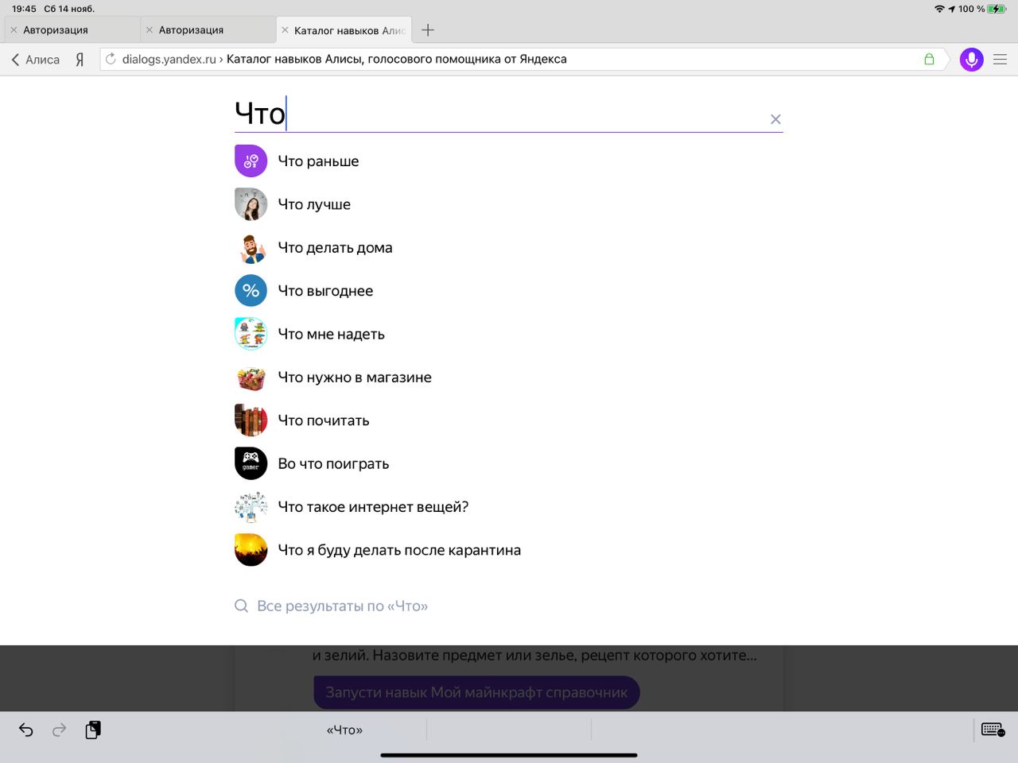This screenshot has width=1018, height=763.
Task: Tap the green lock security icon
Action: (929, 59)
